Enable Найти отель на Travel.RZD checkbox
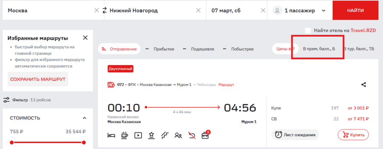Viewport: 383px width, 149px height. point(308,31)
